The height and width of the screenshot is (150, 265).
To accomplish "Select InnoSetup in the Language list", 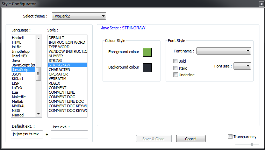I will coord(23,51).
